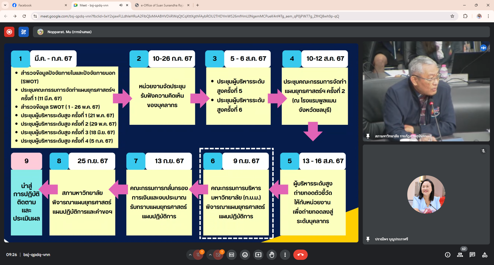Click the red recording extension icon

point(9,32)
